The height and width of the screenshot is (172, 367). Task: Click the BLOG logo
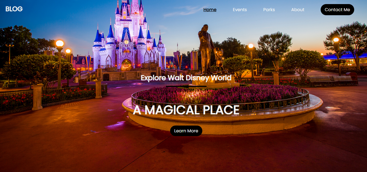14,9
